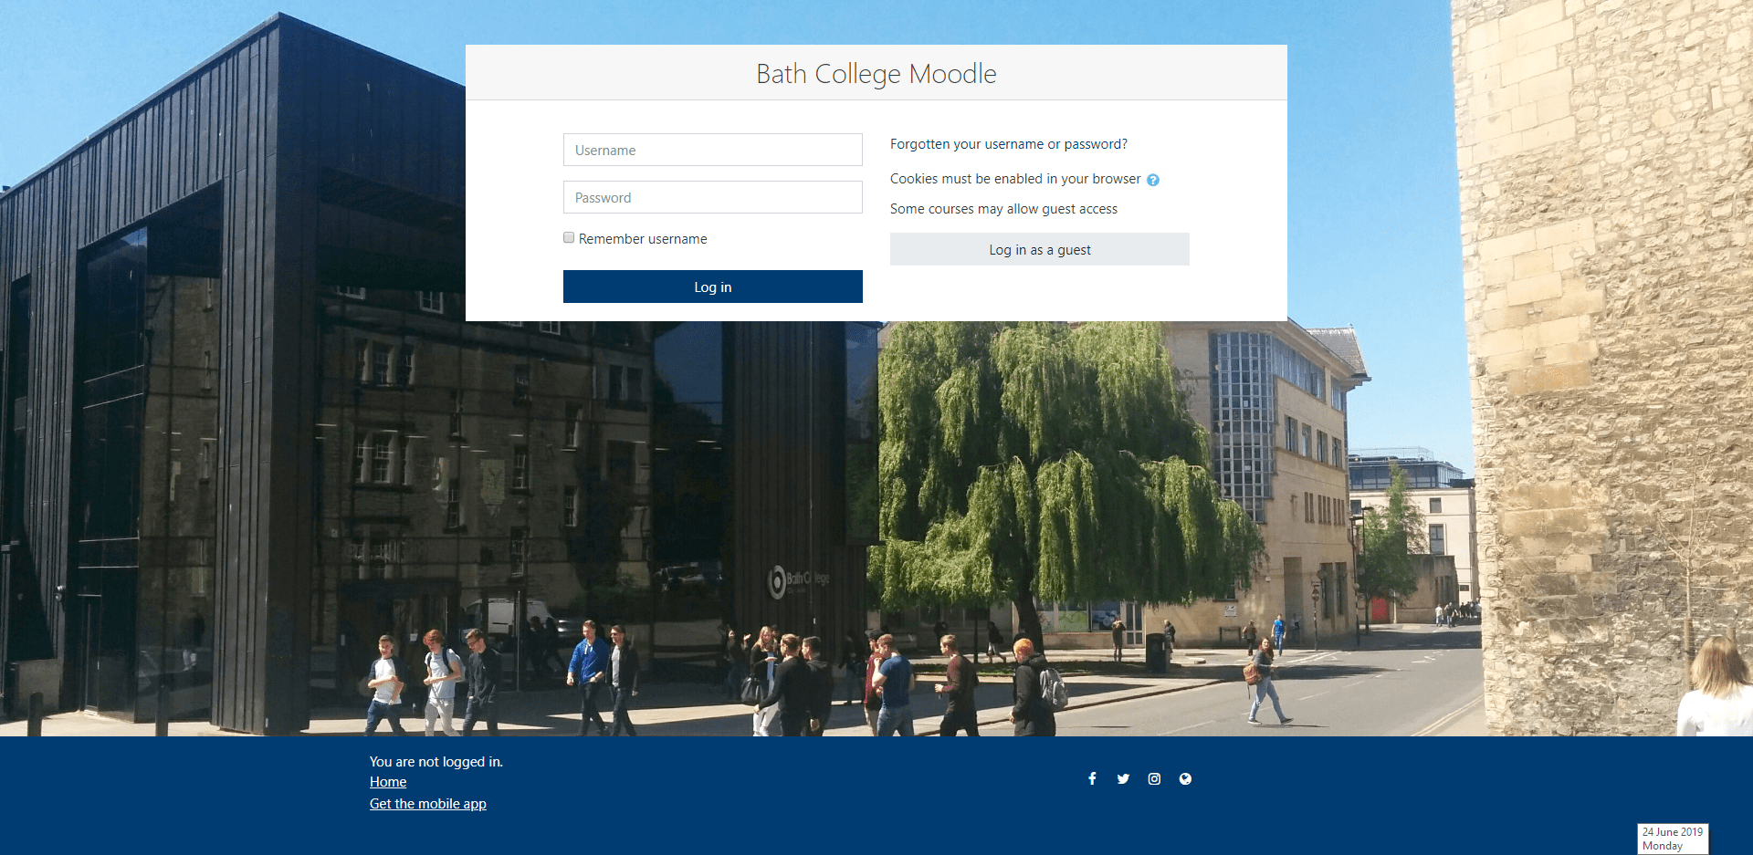
Task: Open Get the mobile app link
Action: point(428,804)
